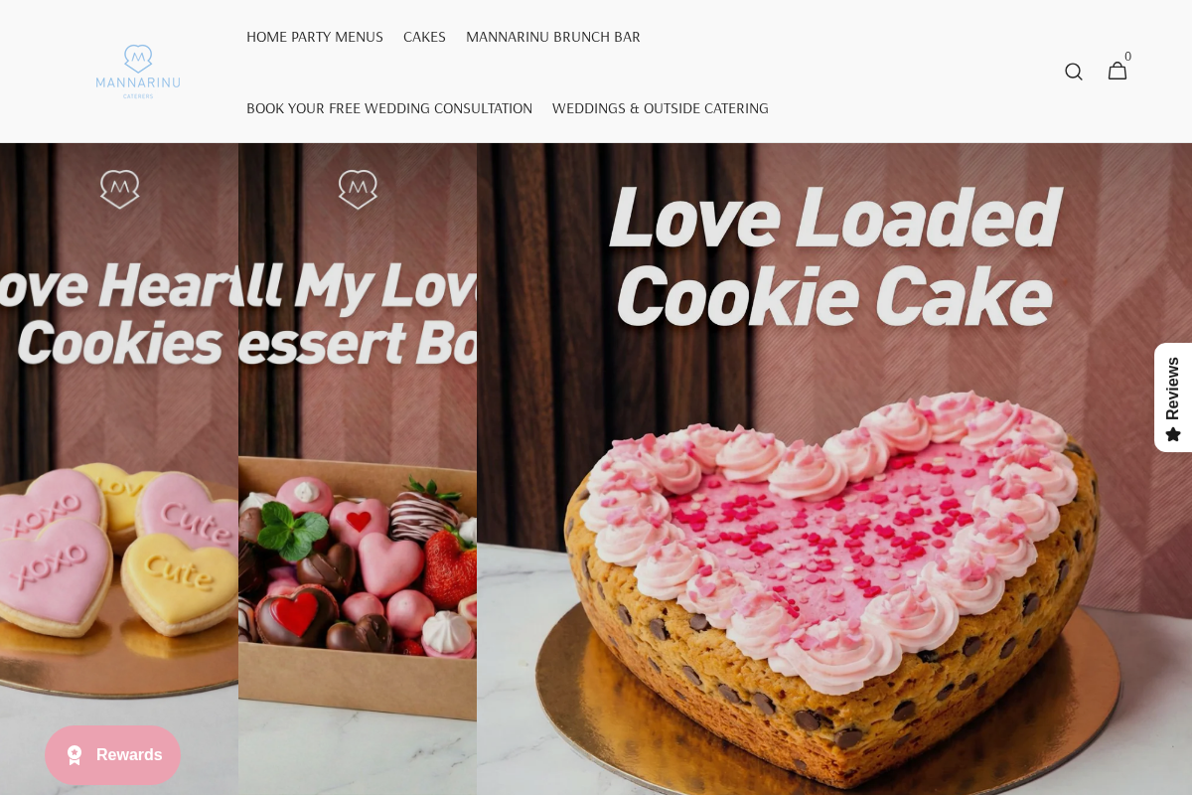Open the search magnifier icon
1192x795 pixels.
coord(1073,72)
